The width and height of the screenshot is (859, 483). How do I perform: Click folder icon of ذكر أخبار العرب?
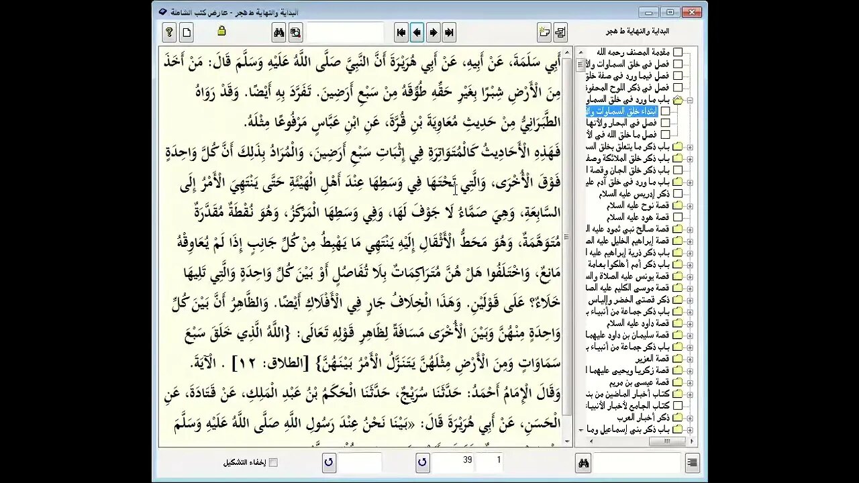click(x=678, y=417)
